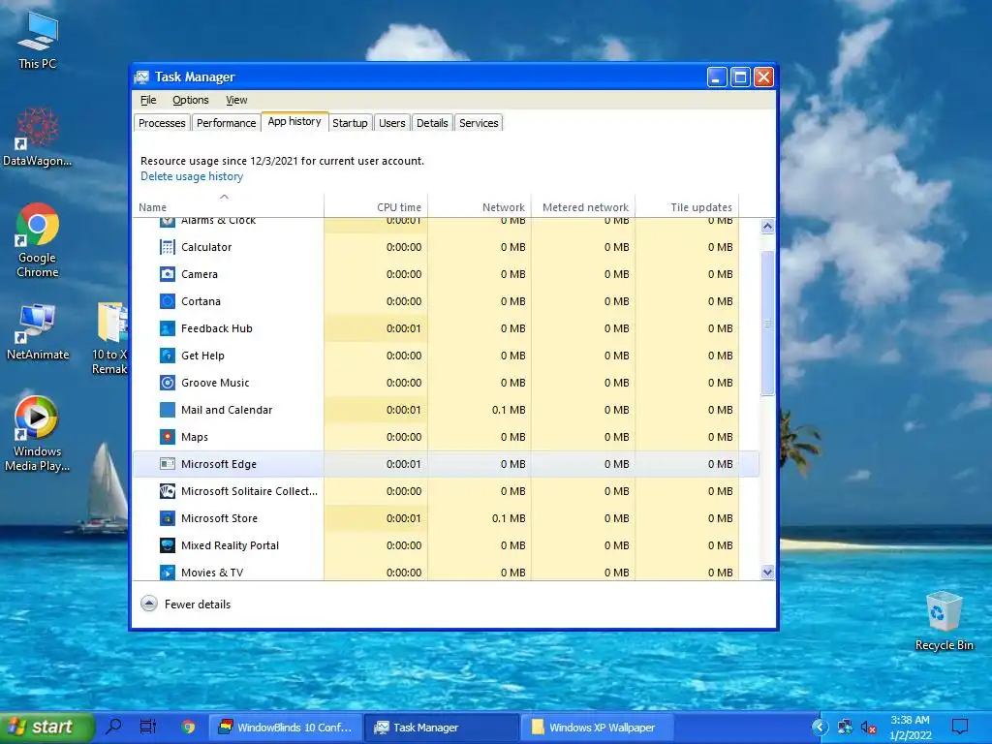Click the Mail and Calendar app icon
This screenshot has height=744, width=992.
pos(167,410)
